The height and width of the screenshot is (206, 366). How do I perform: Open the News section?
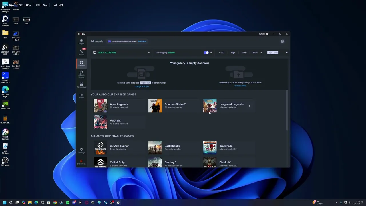81,96
